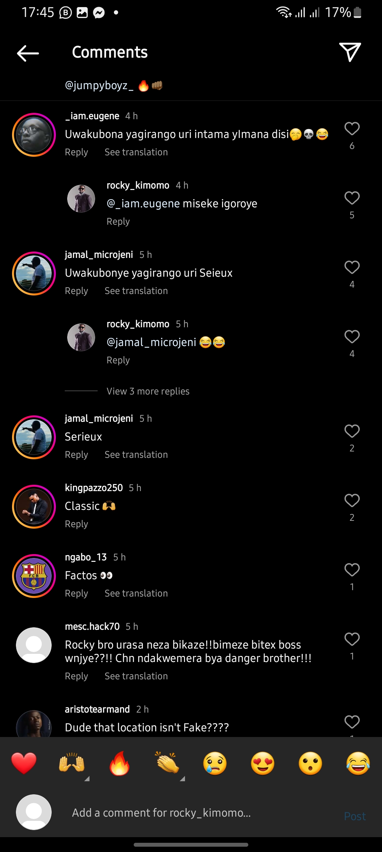Like _iam.eugene's comment with the heart

[352, 129]
